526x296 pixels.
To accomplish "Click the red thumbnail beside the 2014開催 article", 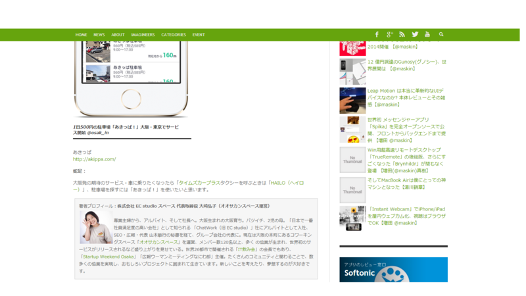I will coord(352,48).
